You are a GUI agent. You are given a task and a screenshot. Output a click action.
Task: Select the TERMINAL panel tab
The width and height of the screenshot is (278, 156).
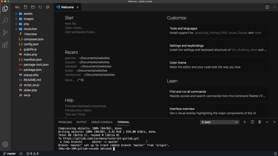pos(123,122)
